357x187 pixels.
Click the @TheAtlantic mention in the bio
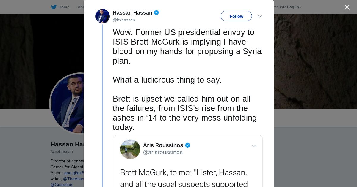pyautogui.click(x=73, y=179)
